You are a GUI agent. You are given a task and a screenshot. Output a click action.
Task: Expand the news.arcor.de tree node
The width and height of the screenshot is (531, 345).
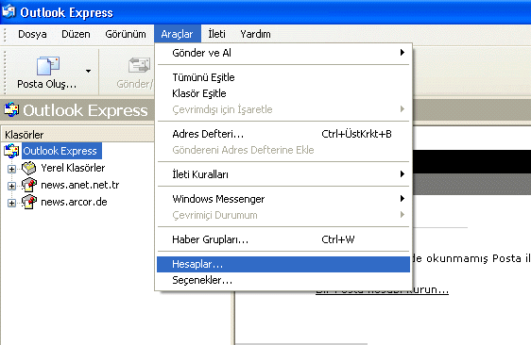pos(11,203)
